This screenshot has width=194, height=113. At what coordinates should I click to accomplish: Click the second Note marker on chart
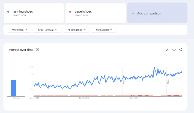(168, 81)
